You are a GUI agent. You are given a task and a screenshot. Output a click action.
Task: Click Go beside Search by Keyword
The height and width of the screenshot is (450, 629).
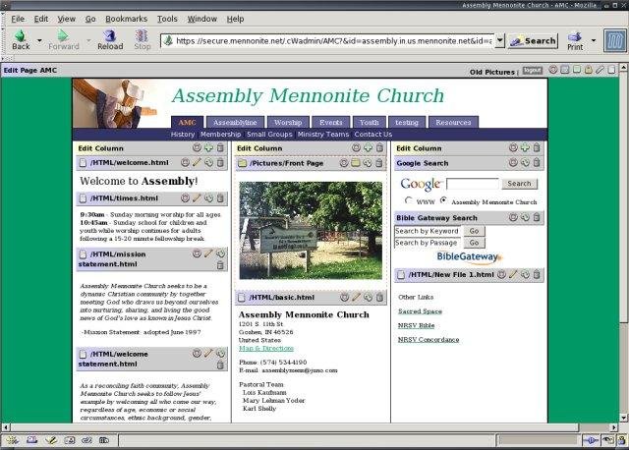(x=474, y=231)
